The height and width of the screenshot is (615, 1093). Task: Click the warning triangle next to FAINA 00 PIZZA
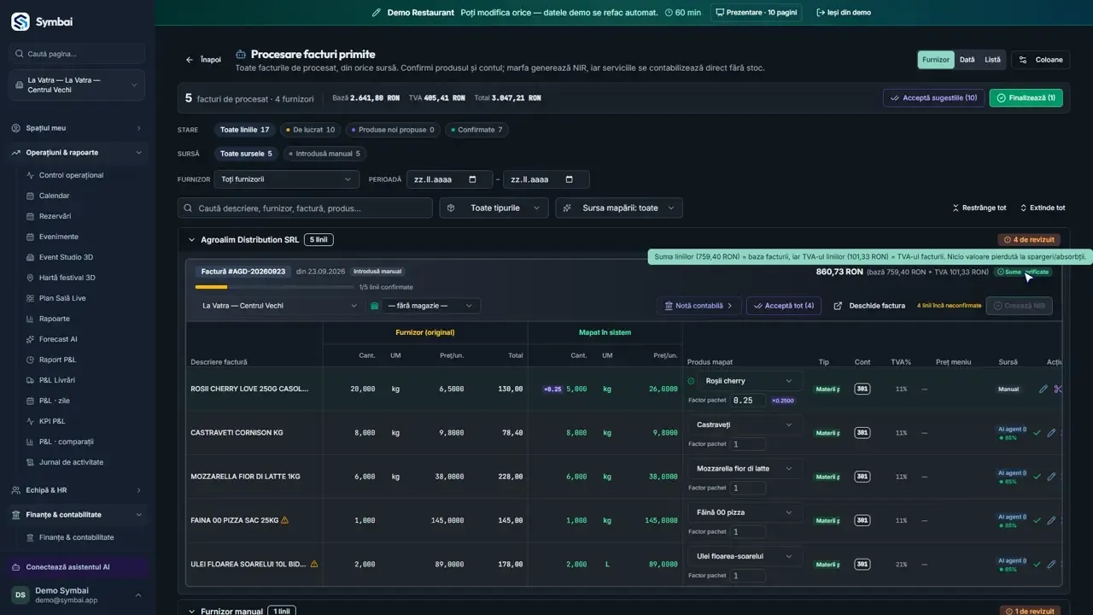coord(284,519)
